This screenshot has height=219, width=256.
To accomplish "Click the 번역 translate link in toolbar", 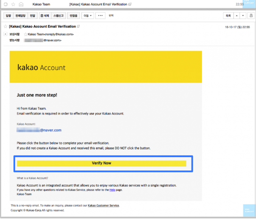I will (x=111, y=16).
